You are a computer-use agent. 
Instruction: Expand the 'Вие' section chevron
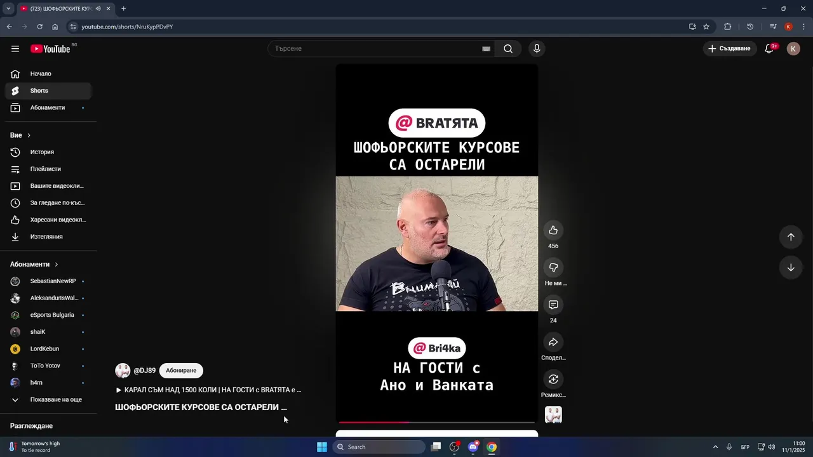(x=29, y=135)
